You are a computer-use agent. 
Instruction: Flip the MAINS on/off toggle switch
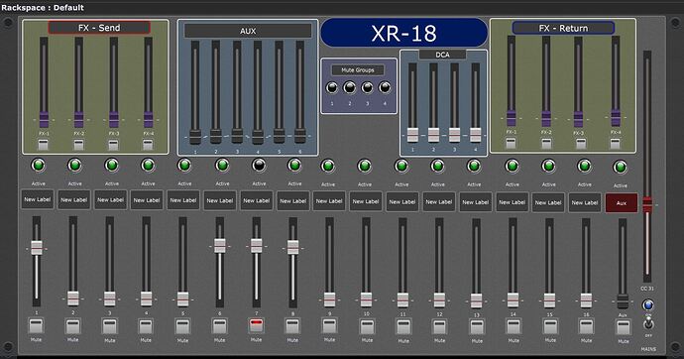(648, 323)
